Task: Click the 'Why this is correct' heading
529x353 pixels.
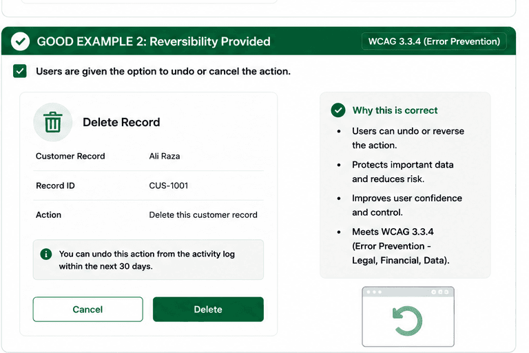Action: (x=395, y=110)
